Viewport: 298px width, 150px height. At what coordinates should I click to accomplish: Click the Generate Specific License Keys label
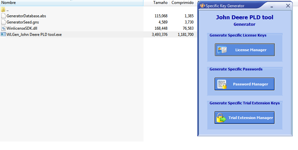238,35
